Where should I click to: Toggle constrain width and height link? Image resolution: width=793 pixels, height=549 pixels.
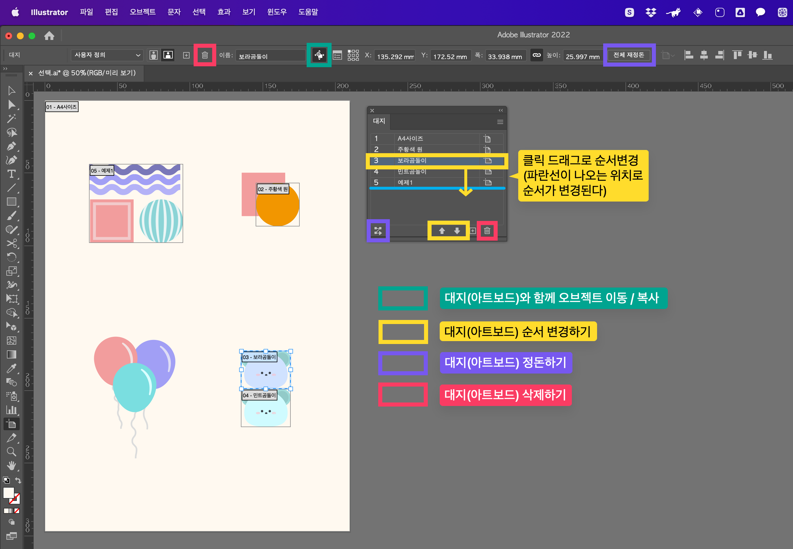point(536,55)
